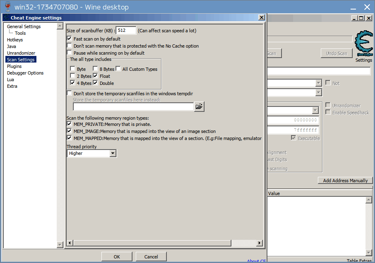
Task: Minimize the Wine desktop window
Action: 353,7
